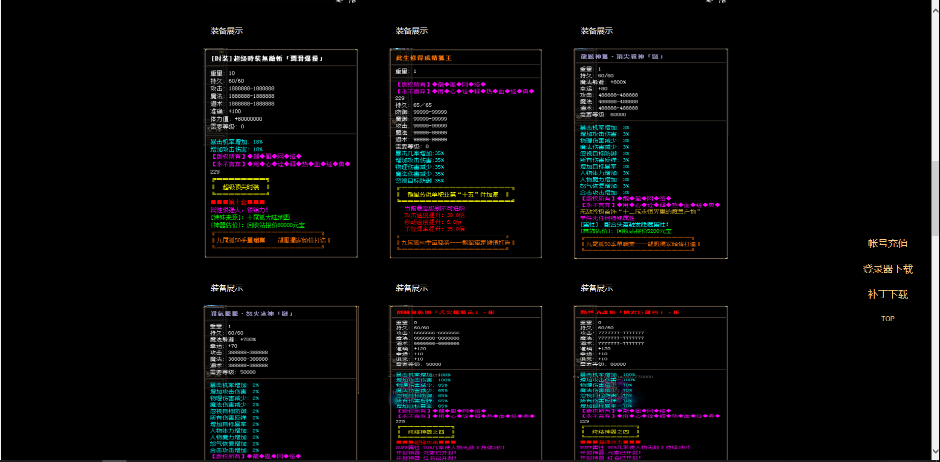Click 当前最高级别不可进阶 line
Image resolution: width=940 pixels, height=462 pixels.
[x=434, y=208]
